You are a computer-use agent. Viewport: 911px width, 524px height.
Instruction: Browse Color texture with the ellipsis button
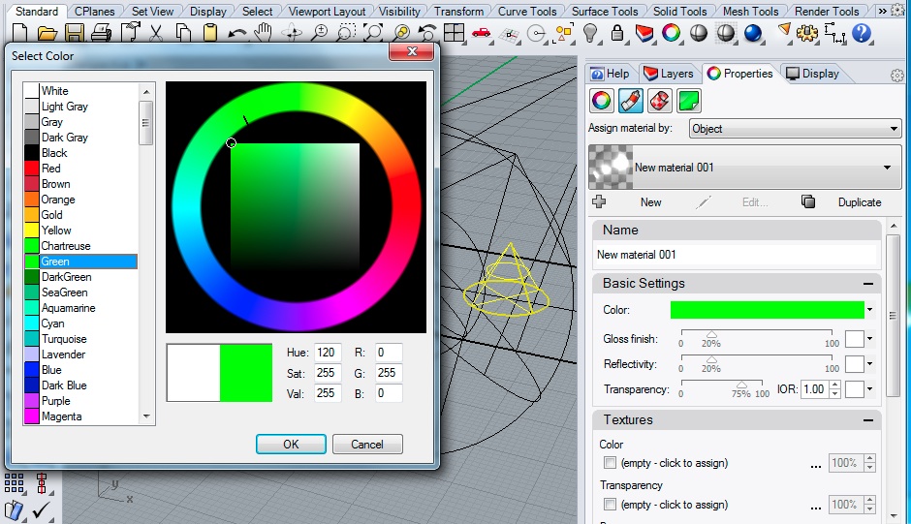tap(816, 465)
